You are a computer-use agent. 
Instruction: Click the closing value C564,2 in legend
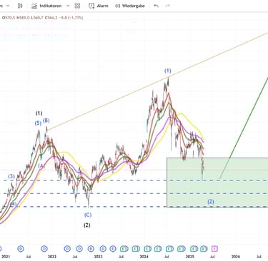pyautogui.click(x=51, y=18)
